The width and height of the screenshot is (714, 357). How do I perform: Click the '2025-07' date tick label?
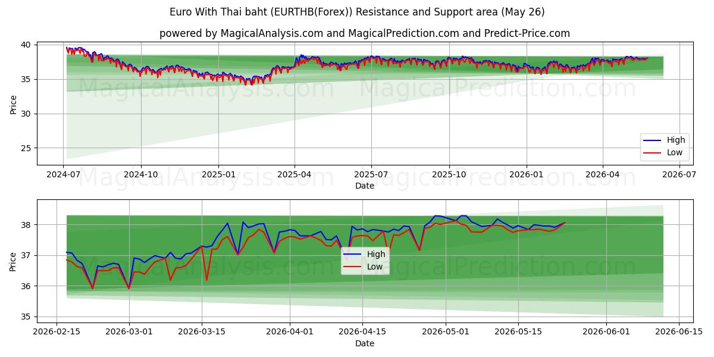coord(371,175)
